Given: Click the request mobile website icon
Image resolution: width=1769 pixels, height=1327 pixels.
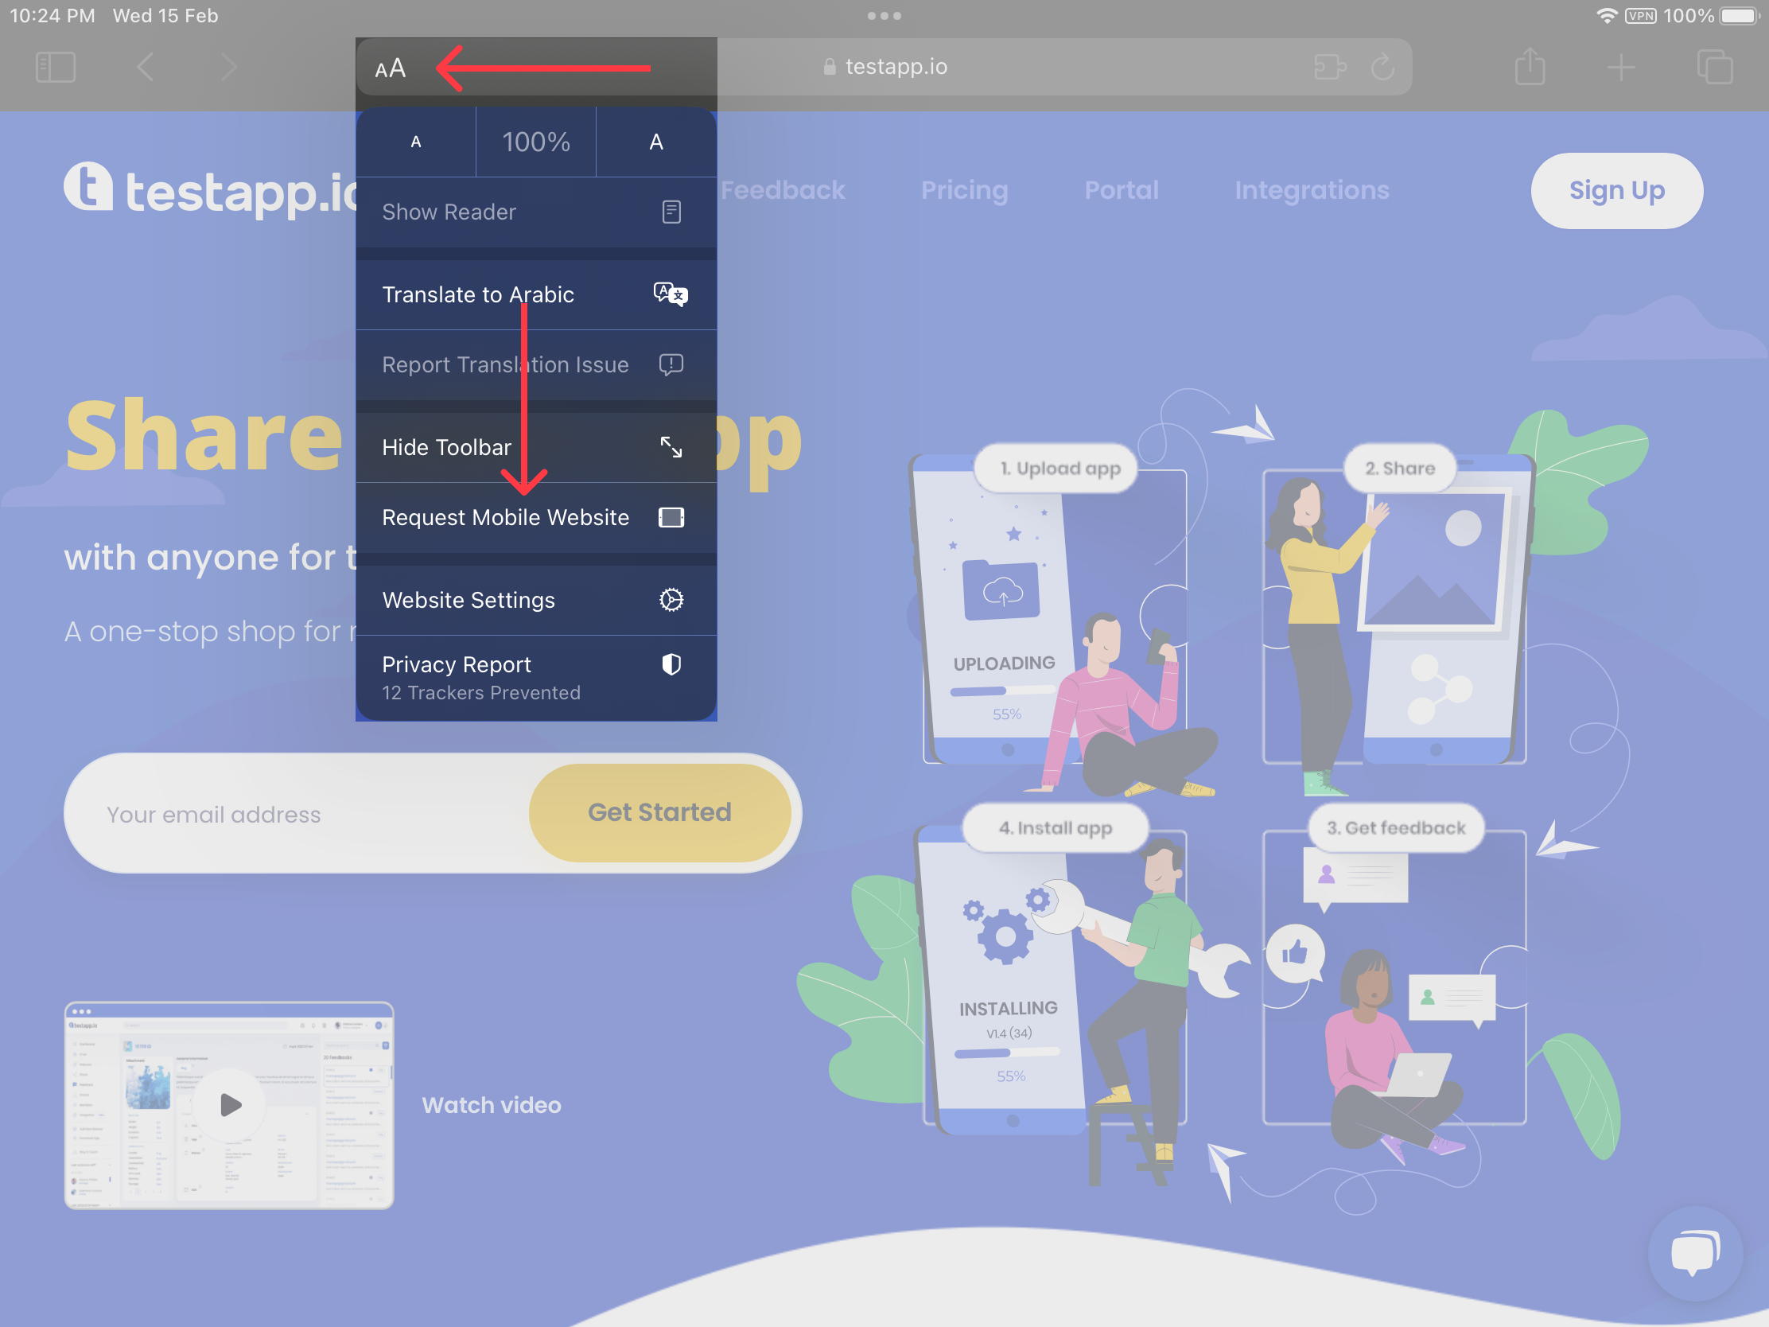Looking at the screenshot, I should pyautogui.click(x=671, y=517).
